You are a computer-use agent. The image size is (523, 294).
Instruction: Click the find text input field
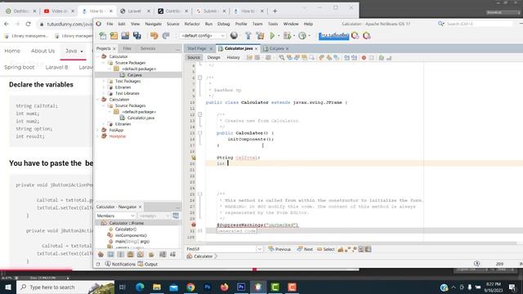pyautogui.click(x=221, y=249)
